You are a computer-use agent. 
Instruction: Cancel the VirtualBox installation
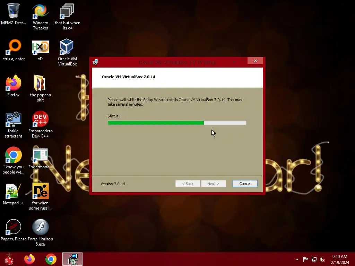[x=245, y=184]
